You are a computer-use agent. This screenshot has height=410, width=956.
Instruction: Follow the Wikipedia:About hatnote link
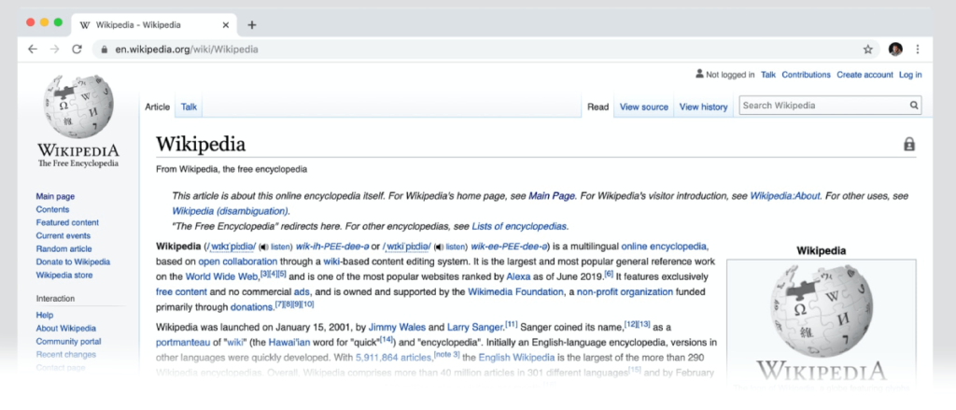click(x=785, y=196)
